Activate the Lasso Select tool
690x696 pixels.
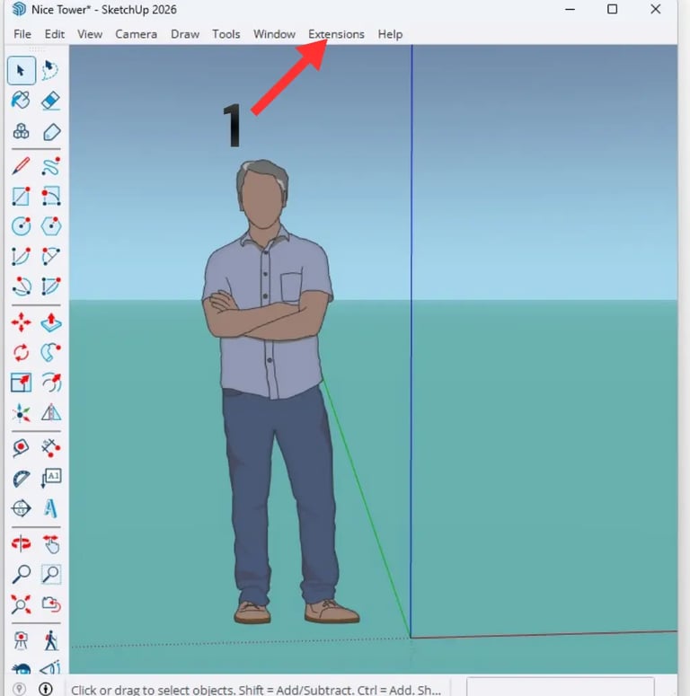point(50,71)
